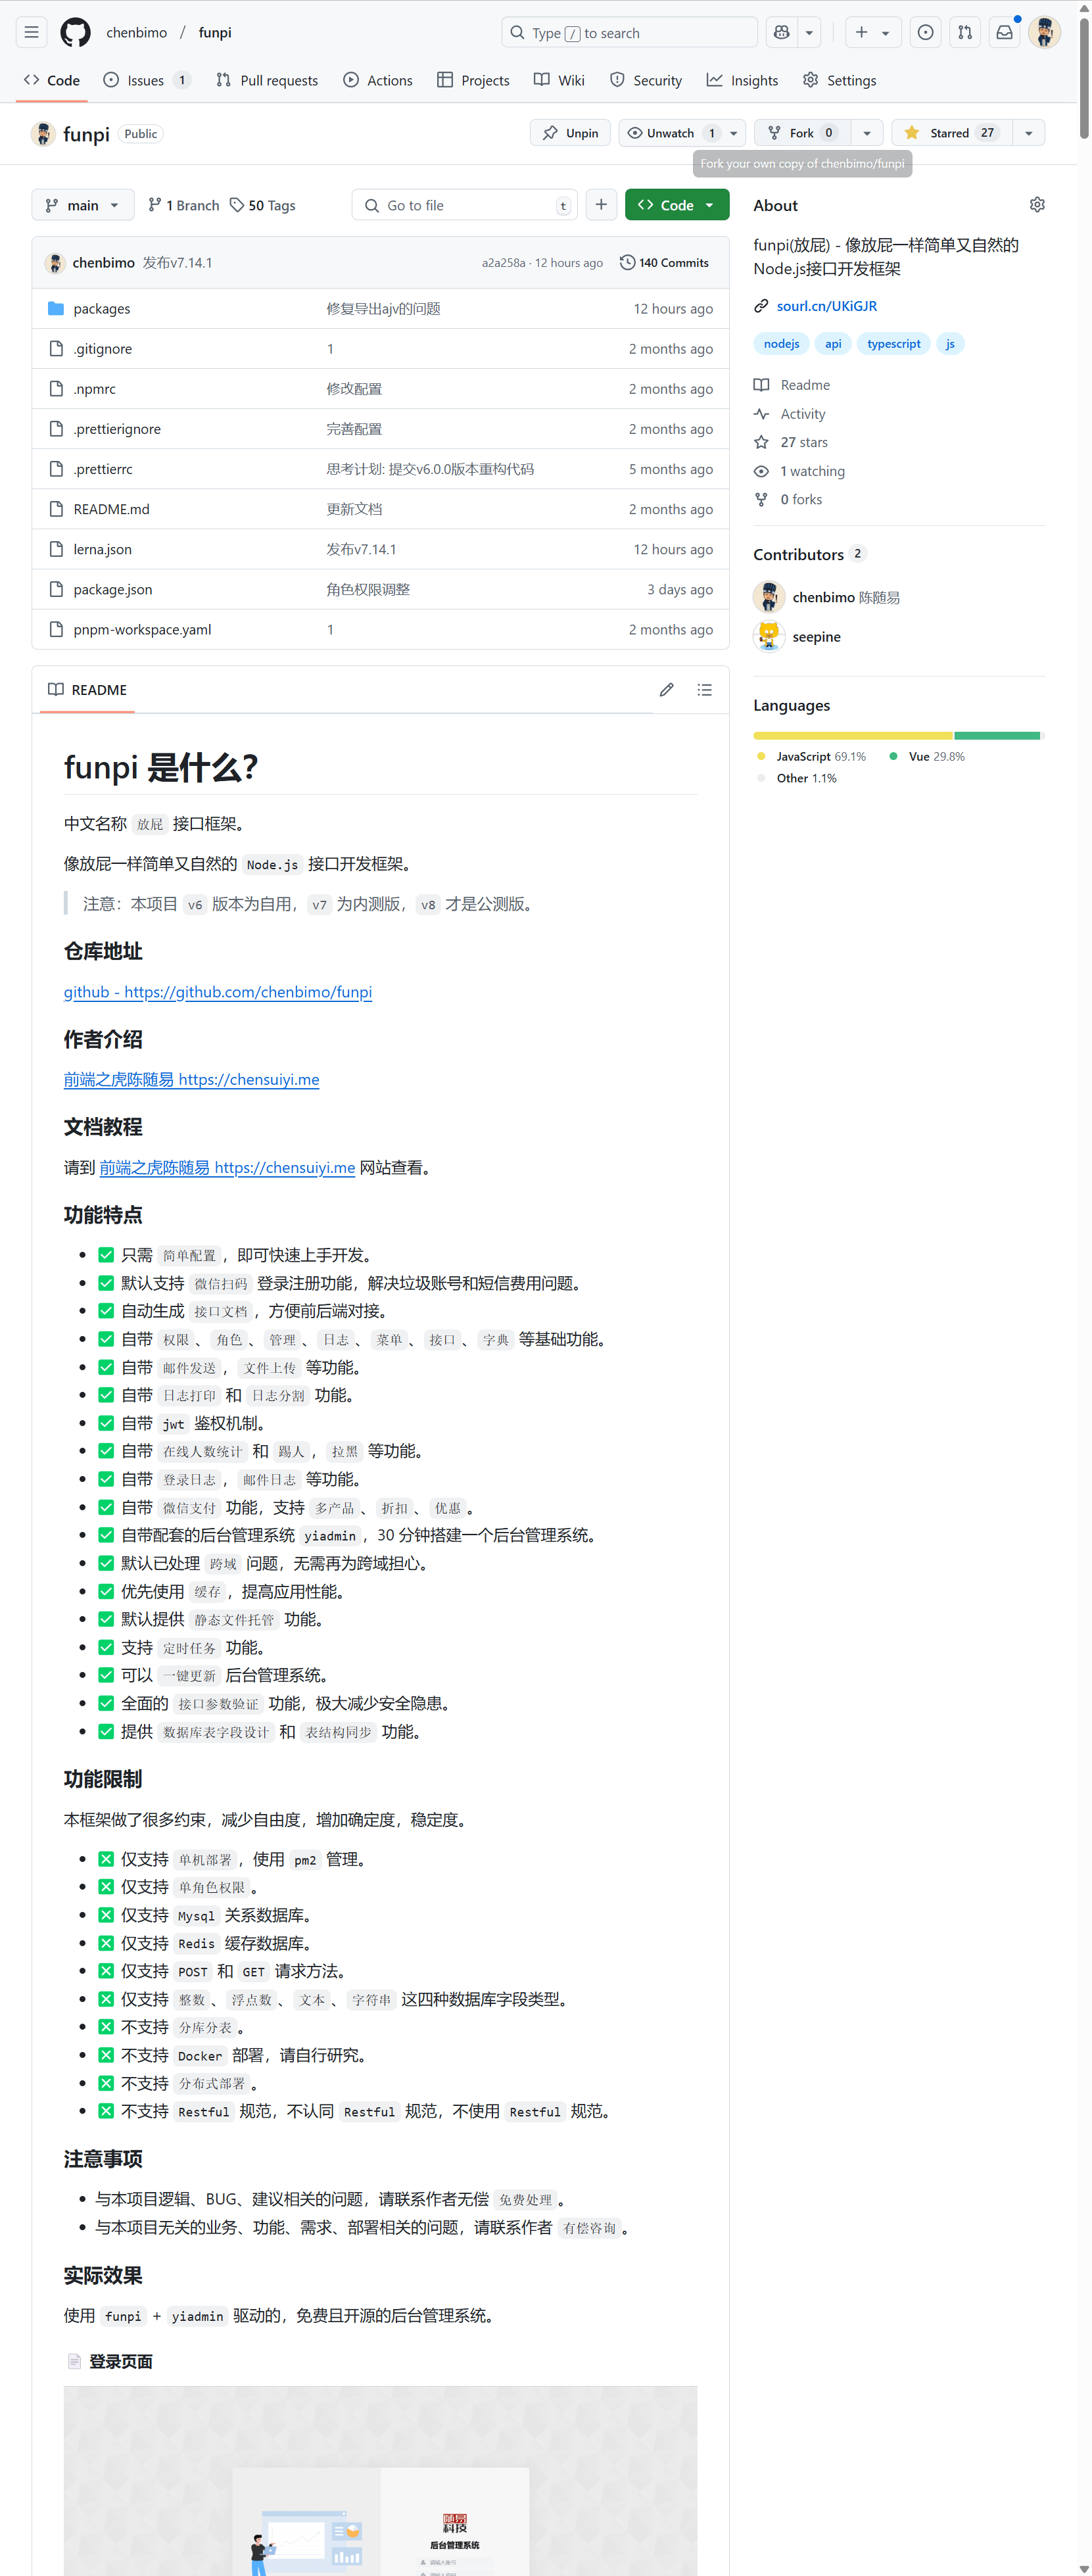Switch to the Actions tab

click(378, 80)
